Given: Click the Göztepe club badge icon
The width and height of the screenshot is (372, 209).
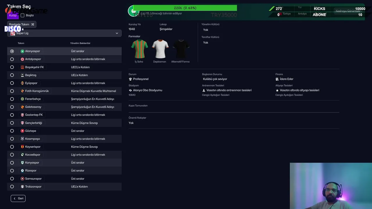Looking at the screenshot, I should point(22,131).
